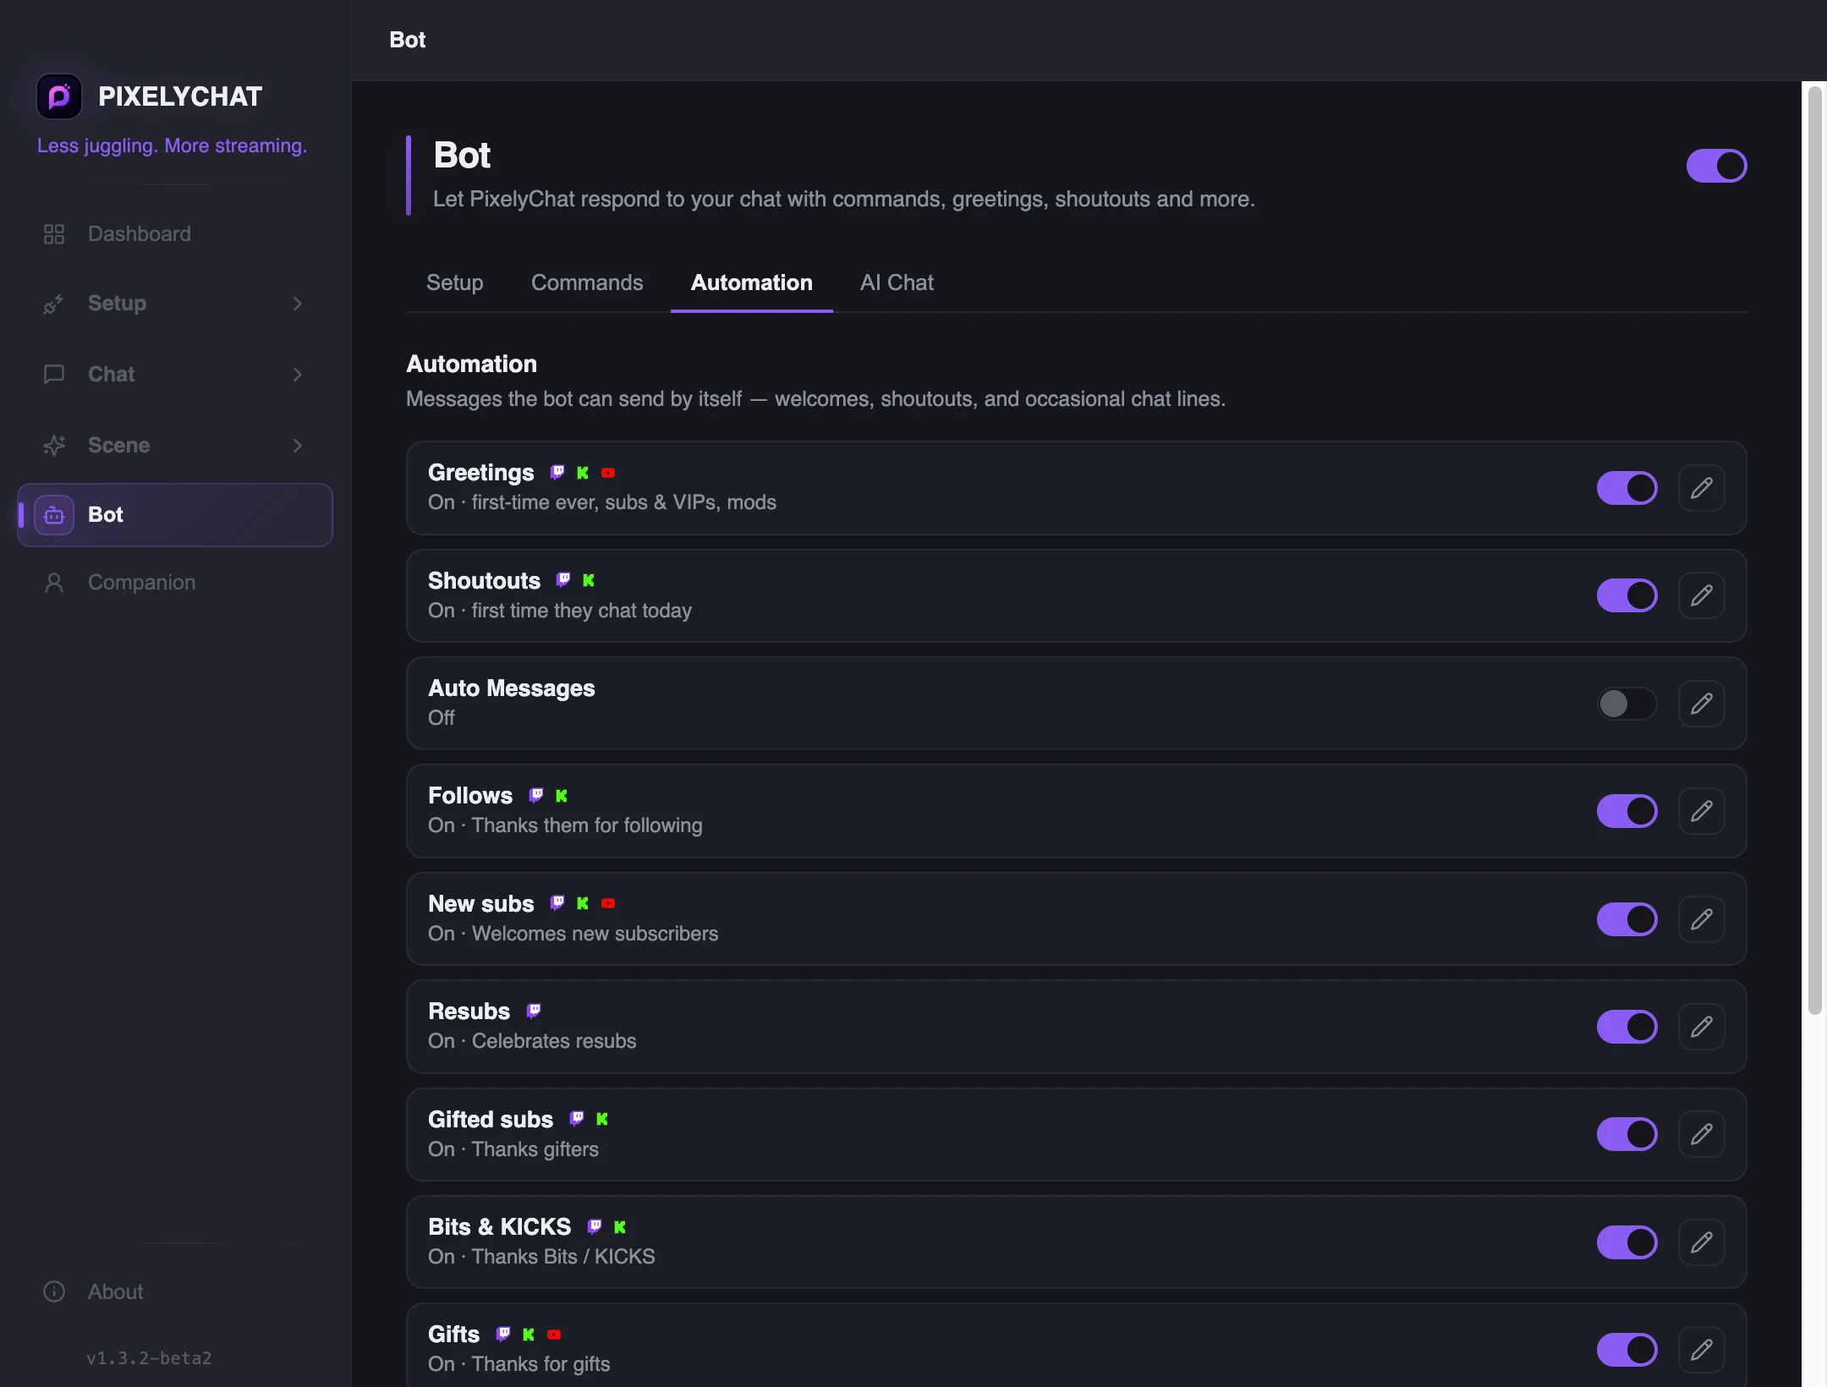Expand the Setup sidebar chevron
This screenshot has width=1827, height=1387.
click(x=297, y=304)
